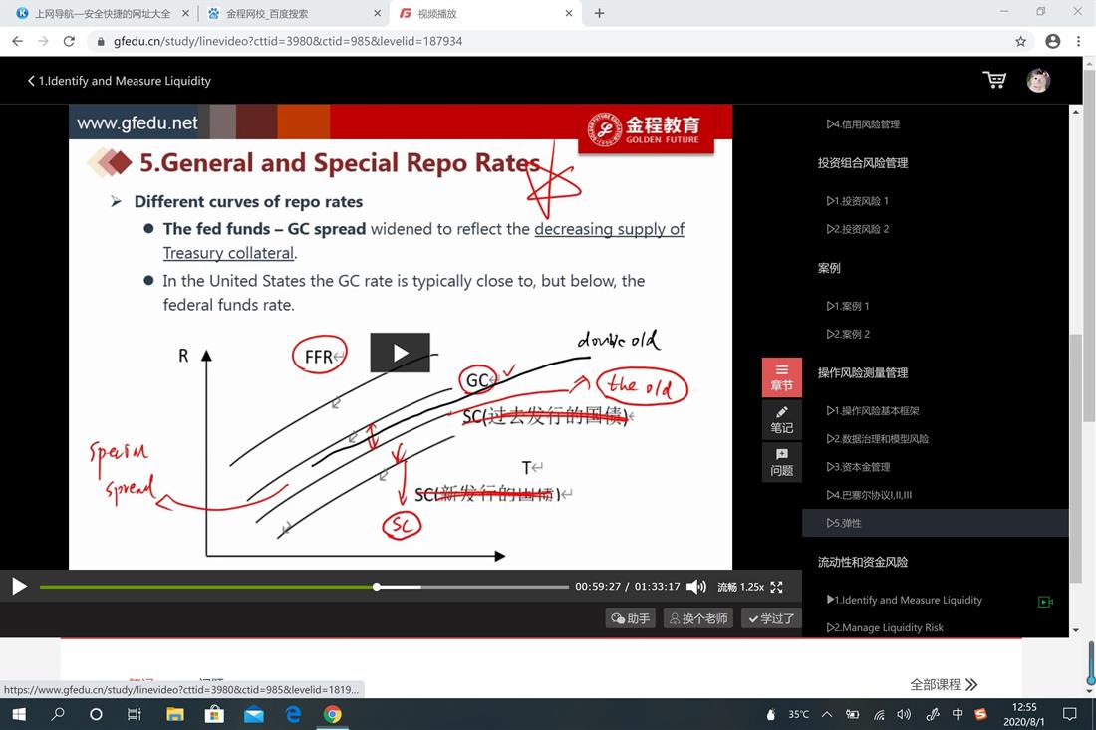Bookmark this page with the star icon

1020,41
